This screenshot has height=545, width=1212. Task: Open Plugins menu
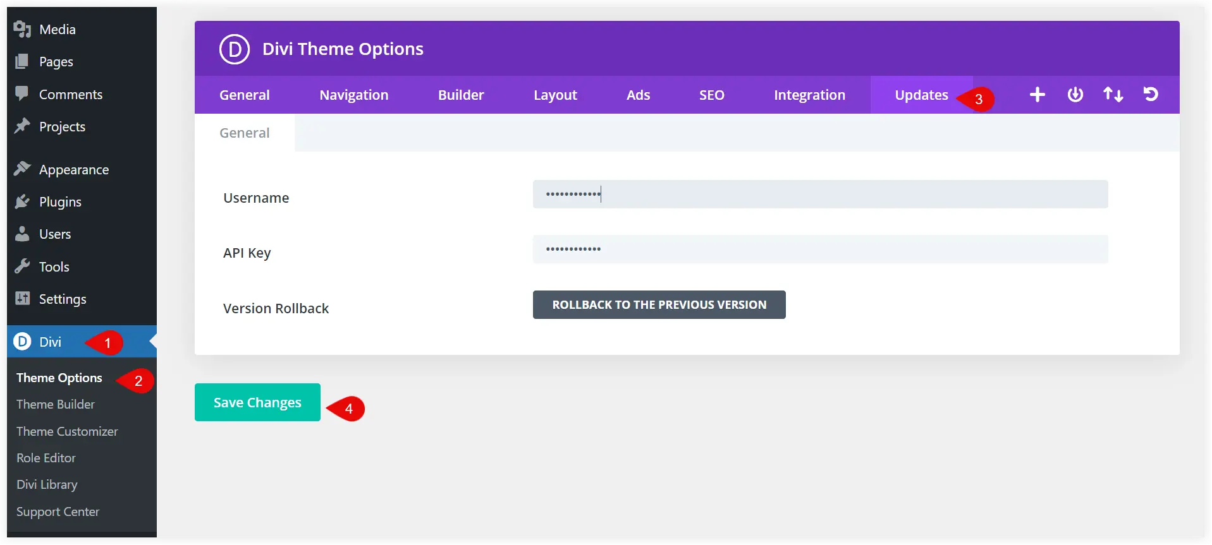click(x=82, y=201)
